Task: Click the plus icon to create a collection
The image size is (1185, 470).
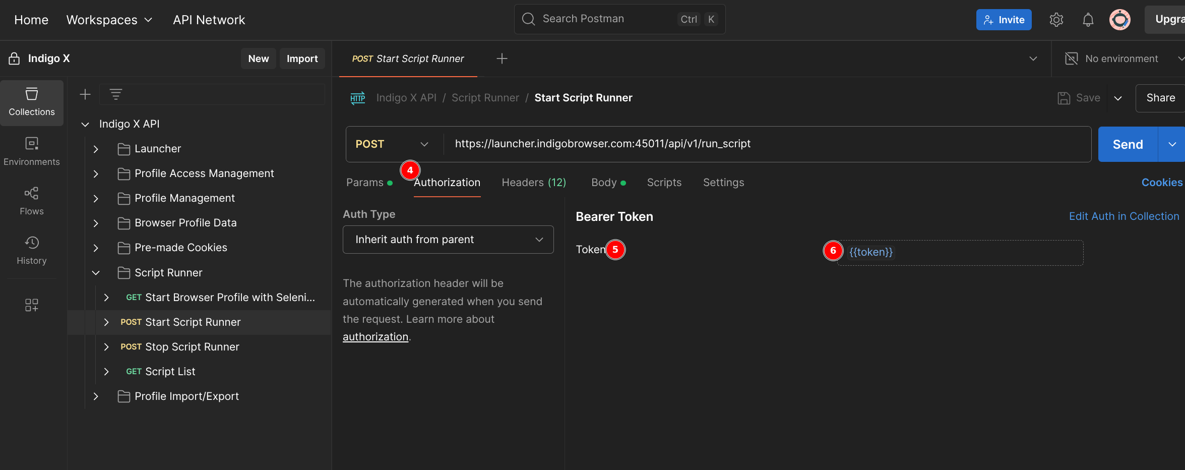Action: [85, 94]
